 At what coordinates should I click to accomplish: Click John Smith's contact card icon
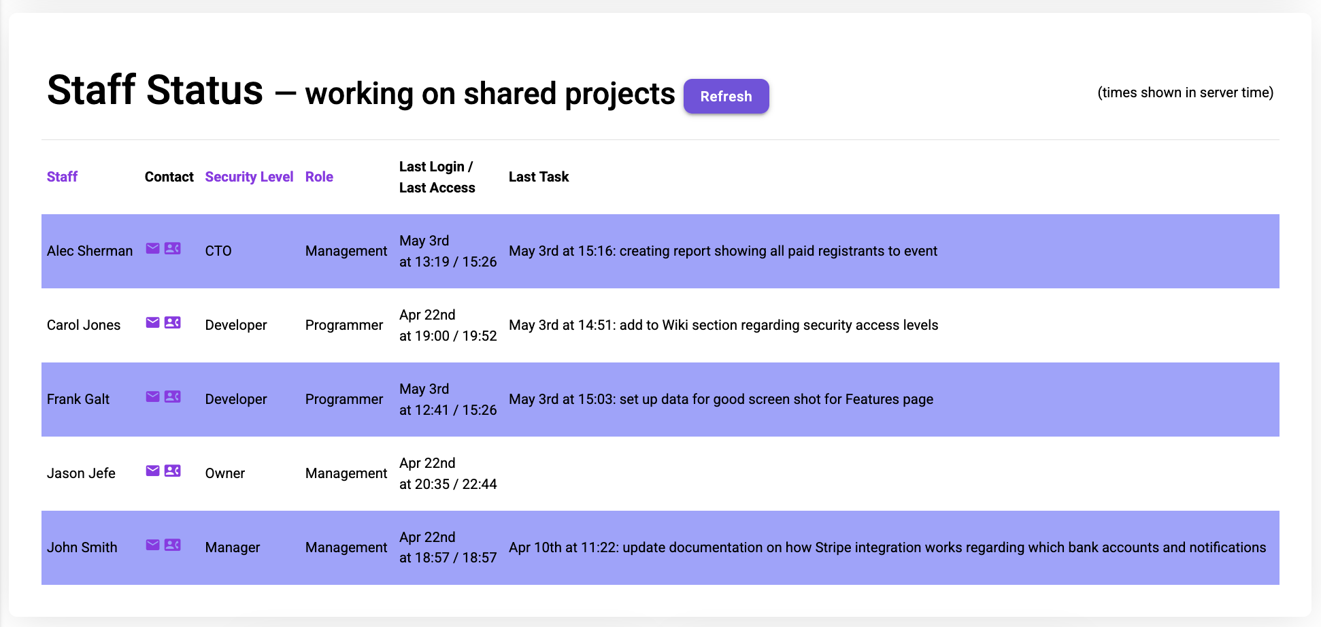click(x=172, y=545)
